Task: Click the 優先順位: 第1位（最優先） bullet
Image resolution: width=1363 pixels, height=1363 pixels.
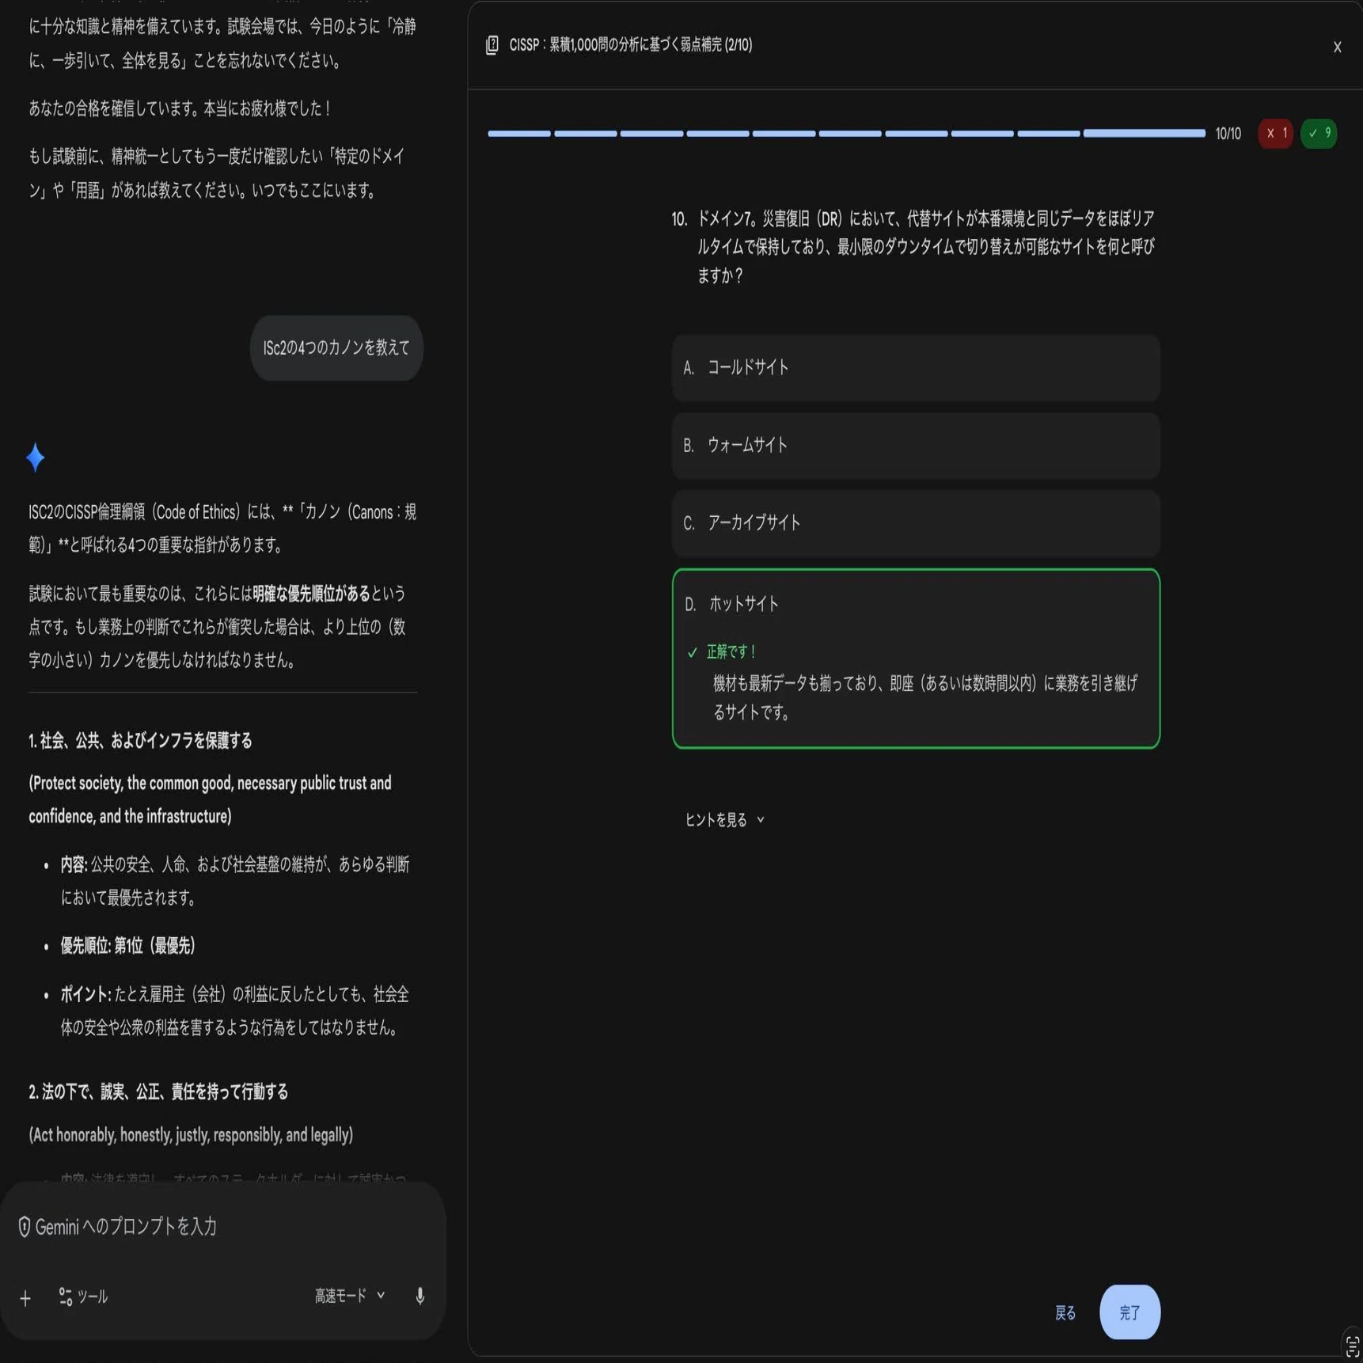Action: tap(127, 946)
